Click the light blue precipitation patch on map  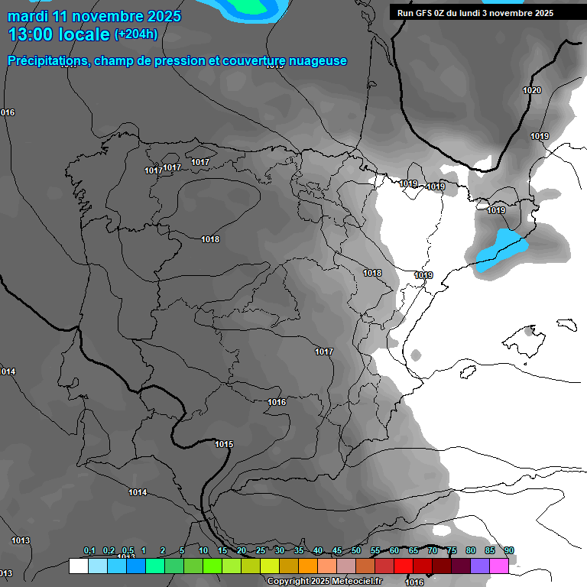click(501, 249)
